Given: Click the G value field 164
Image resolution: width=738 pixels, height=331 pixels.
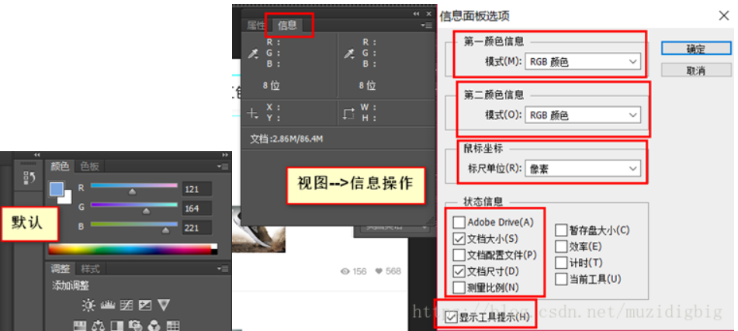Looking at the screenshot, I should (197, 209).
